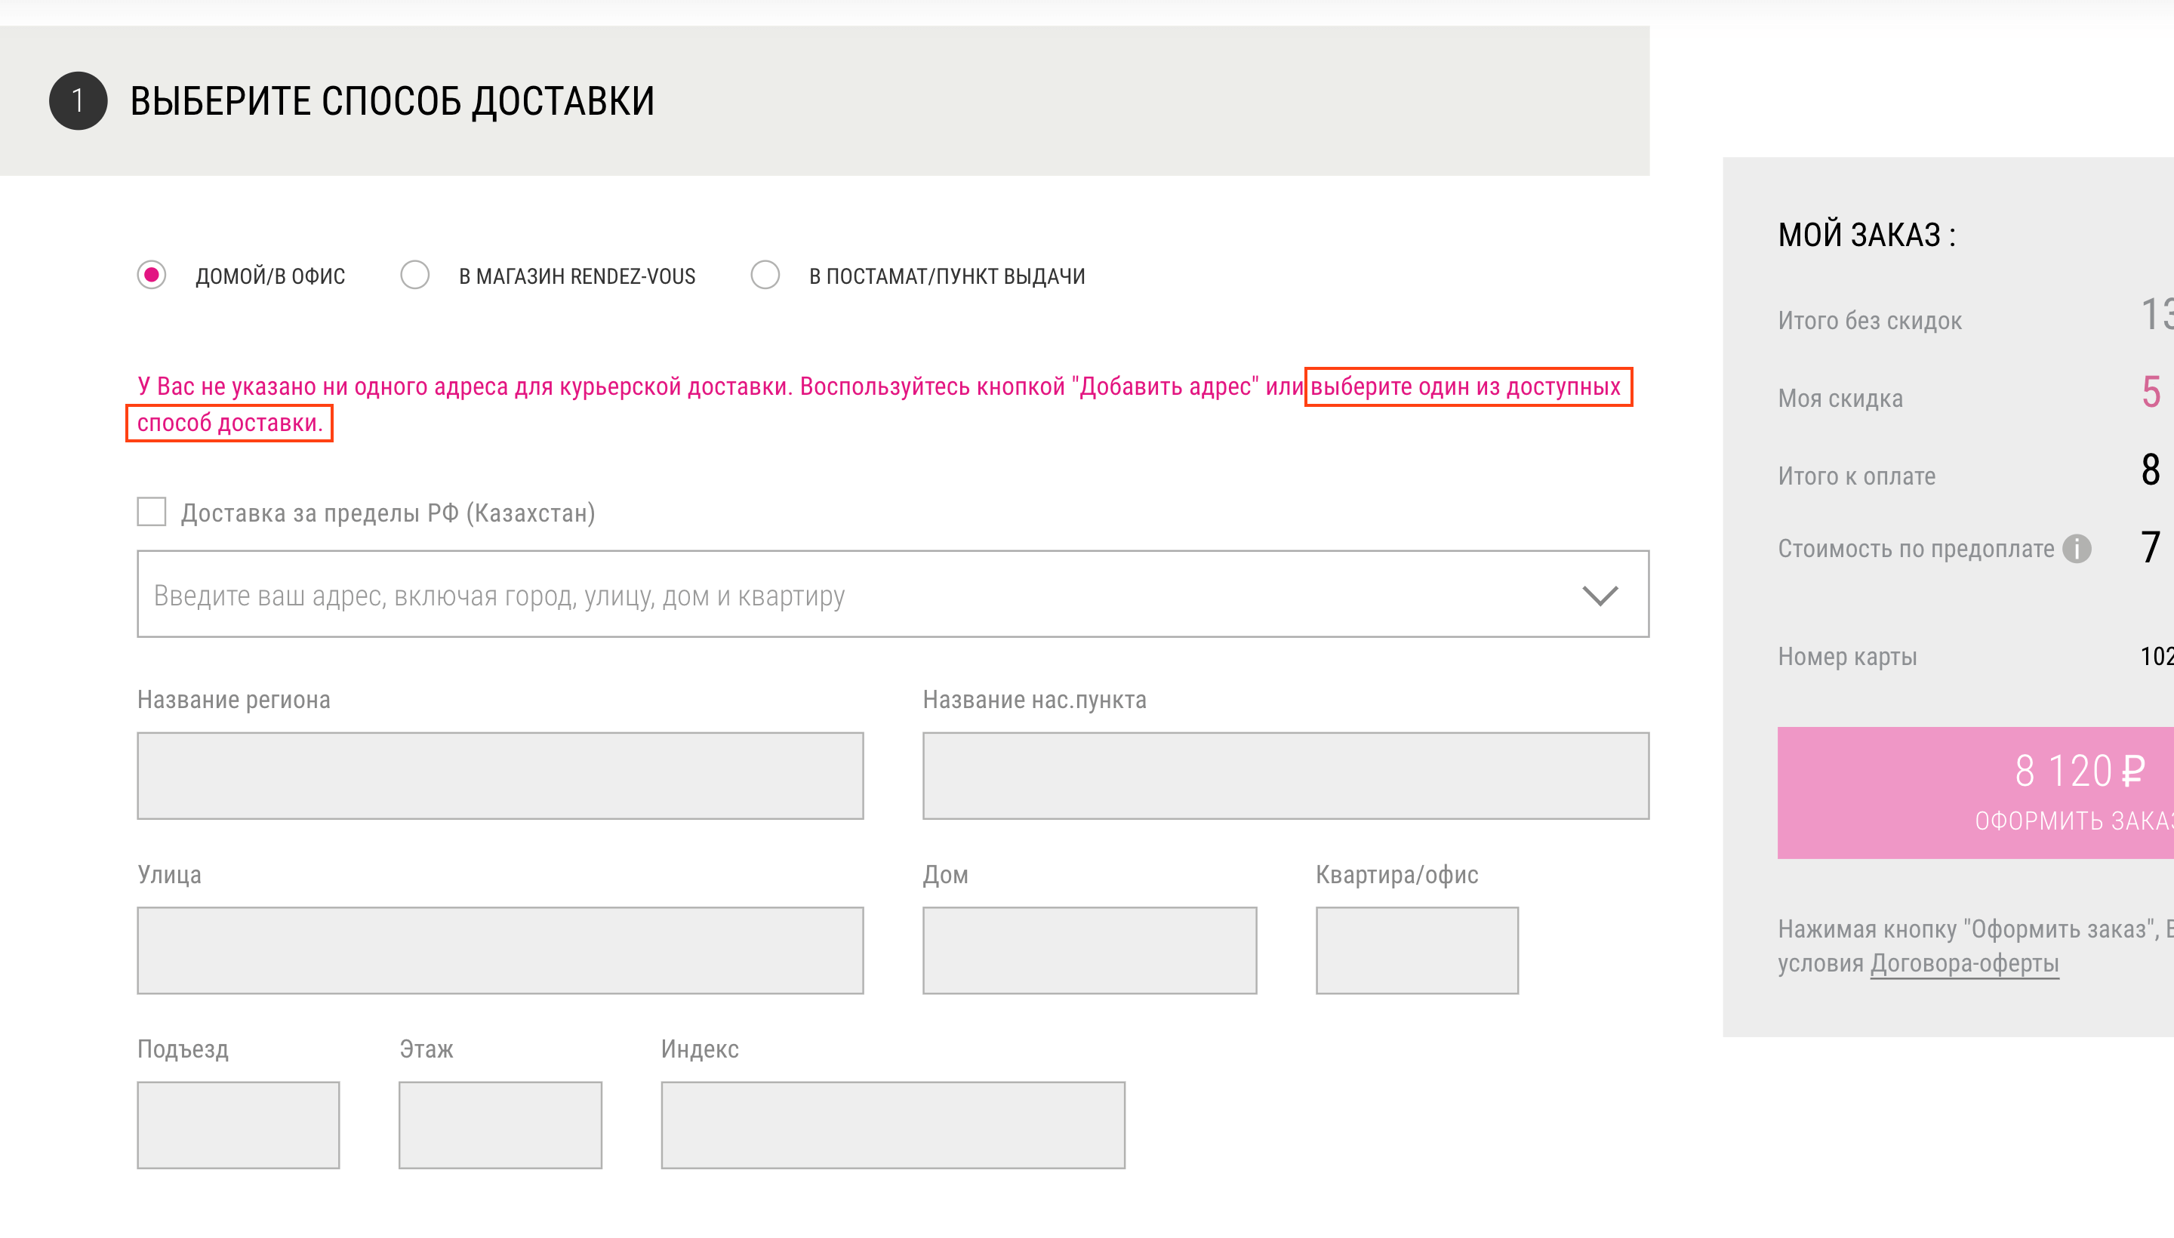Image resolution: width=2174 pixels, height=1238 pixels.
Task: Click the info icon beside Стоимость по предоплате
Action: [2076, 549]
